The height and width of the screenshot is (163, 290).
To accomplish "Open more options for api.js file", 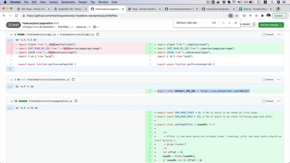I will 279,34.
